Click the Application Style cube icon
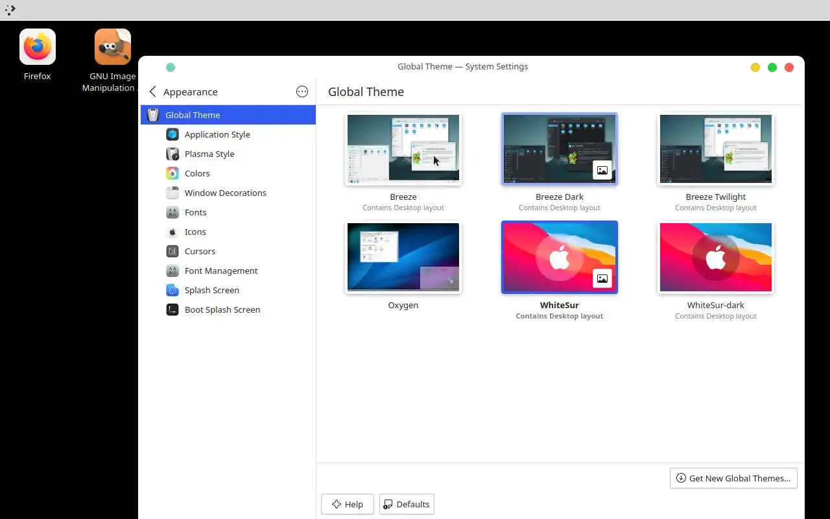Screen dimensions: 830x519 (x=172, y=134)
